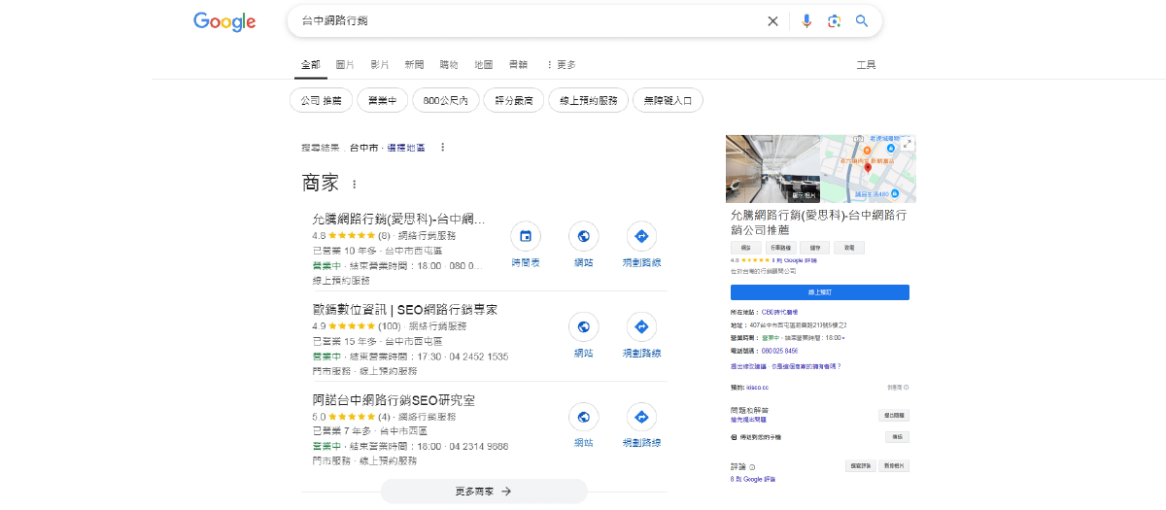Screen dimensions: 1166x510
Task: Toggle the 無障礙入口 filter chip
Action: tap(667, 100)
